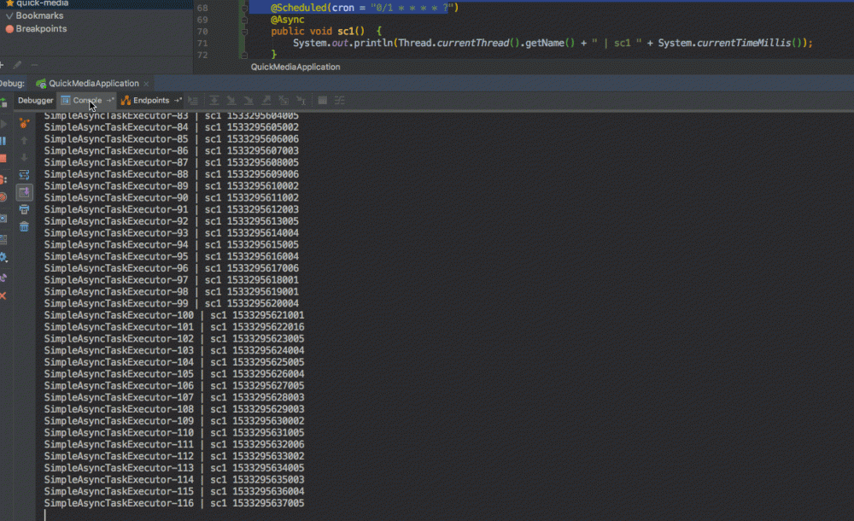
Task: Toggle Mute Breakpoints icon
Action: [x=3, y=196]
